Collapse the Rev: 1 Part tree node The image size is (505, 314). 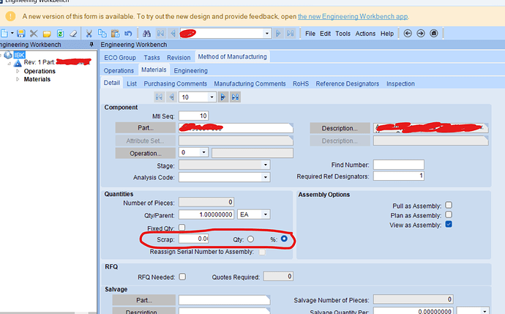(10, 64)
